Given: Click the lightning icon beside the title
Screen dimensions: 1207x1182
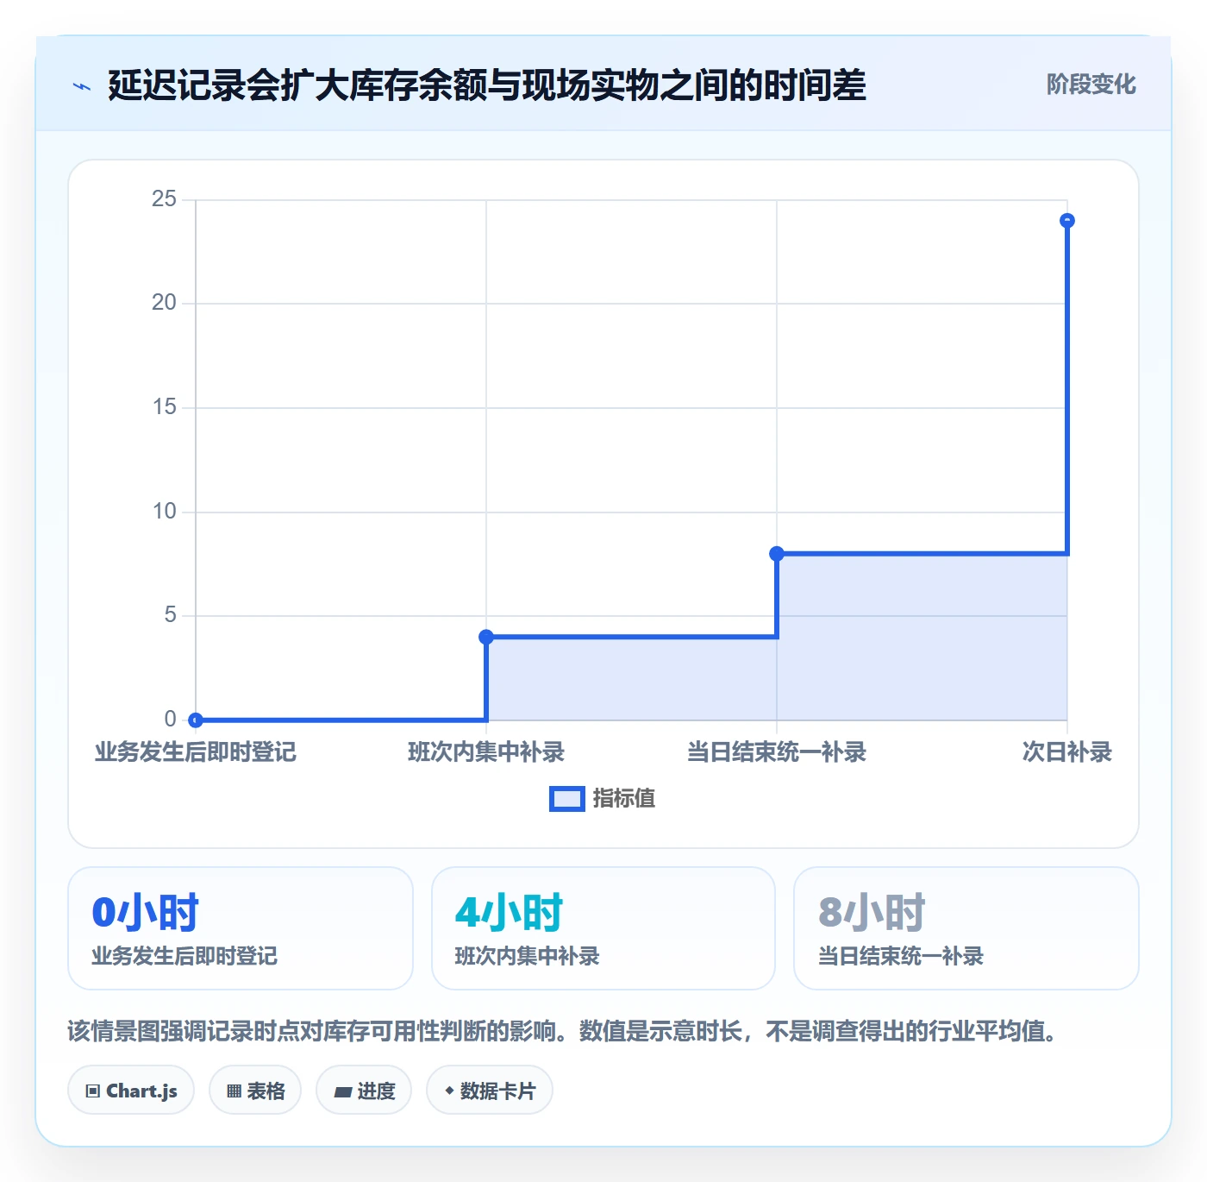Looking at the screenshot, I should point(82,86).
